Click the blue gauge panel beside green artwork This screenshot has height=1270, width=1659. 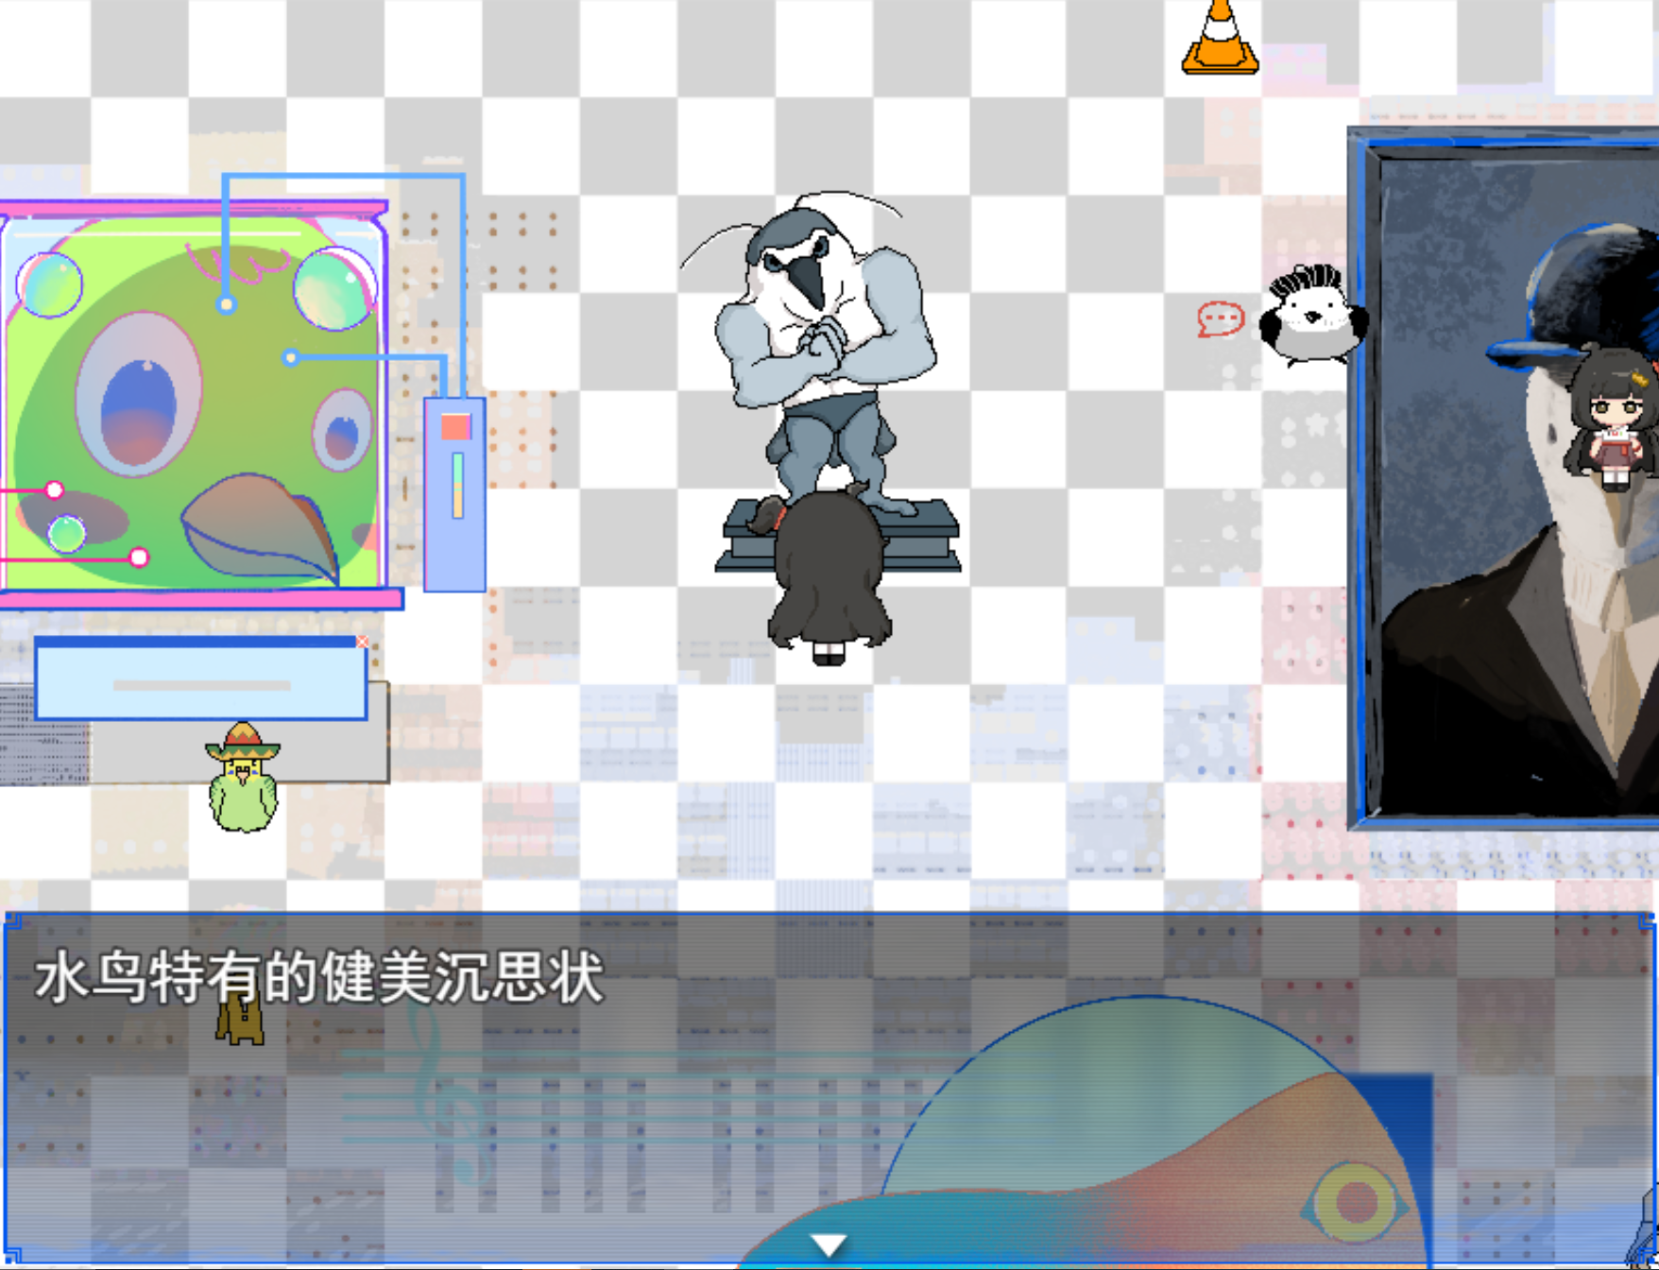click(x=454, y=494)
